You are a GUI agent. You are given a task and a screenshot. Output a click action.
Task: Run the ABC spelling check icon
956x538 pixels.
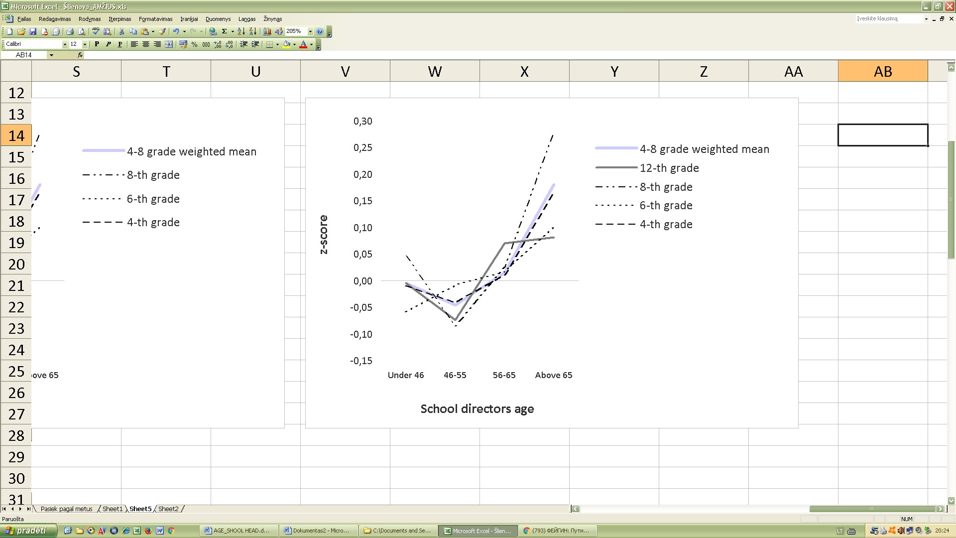click(x=96, y=31)
